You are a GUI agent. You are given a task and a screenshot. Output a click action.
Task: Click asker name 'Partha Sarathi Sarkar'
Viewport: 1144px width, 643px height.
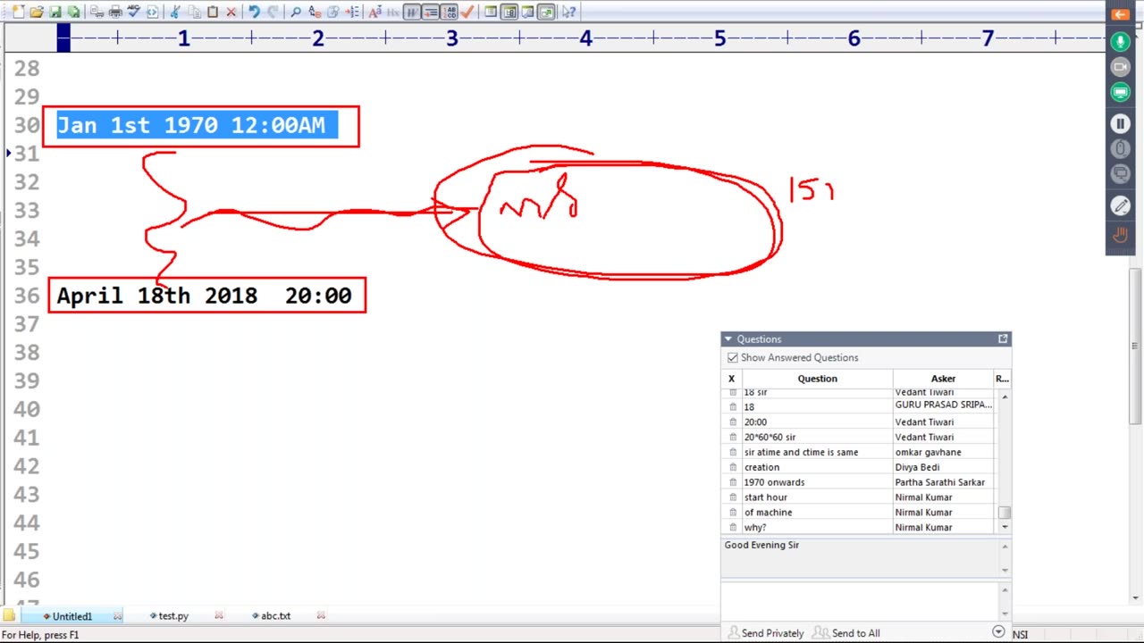tap(940, 482)
